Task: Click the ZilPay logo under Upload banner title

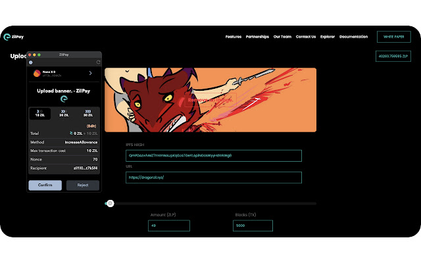Action: coord(64,99)
